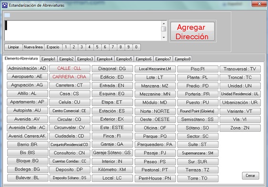The height and width of the screenshot is (187, 268).
Task: Choose Transversal : TV
Action: point(240,69)
